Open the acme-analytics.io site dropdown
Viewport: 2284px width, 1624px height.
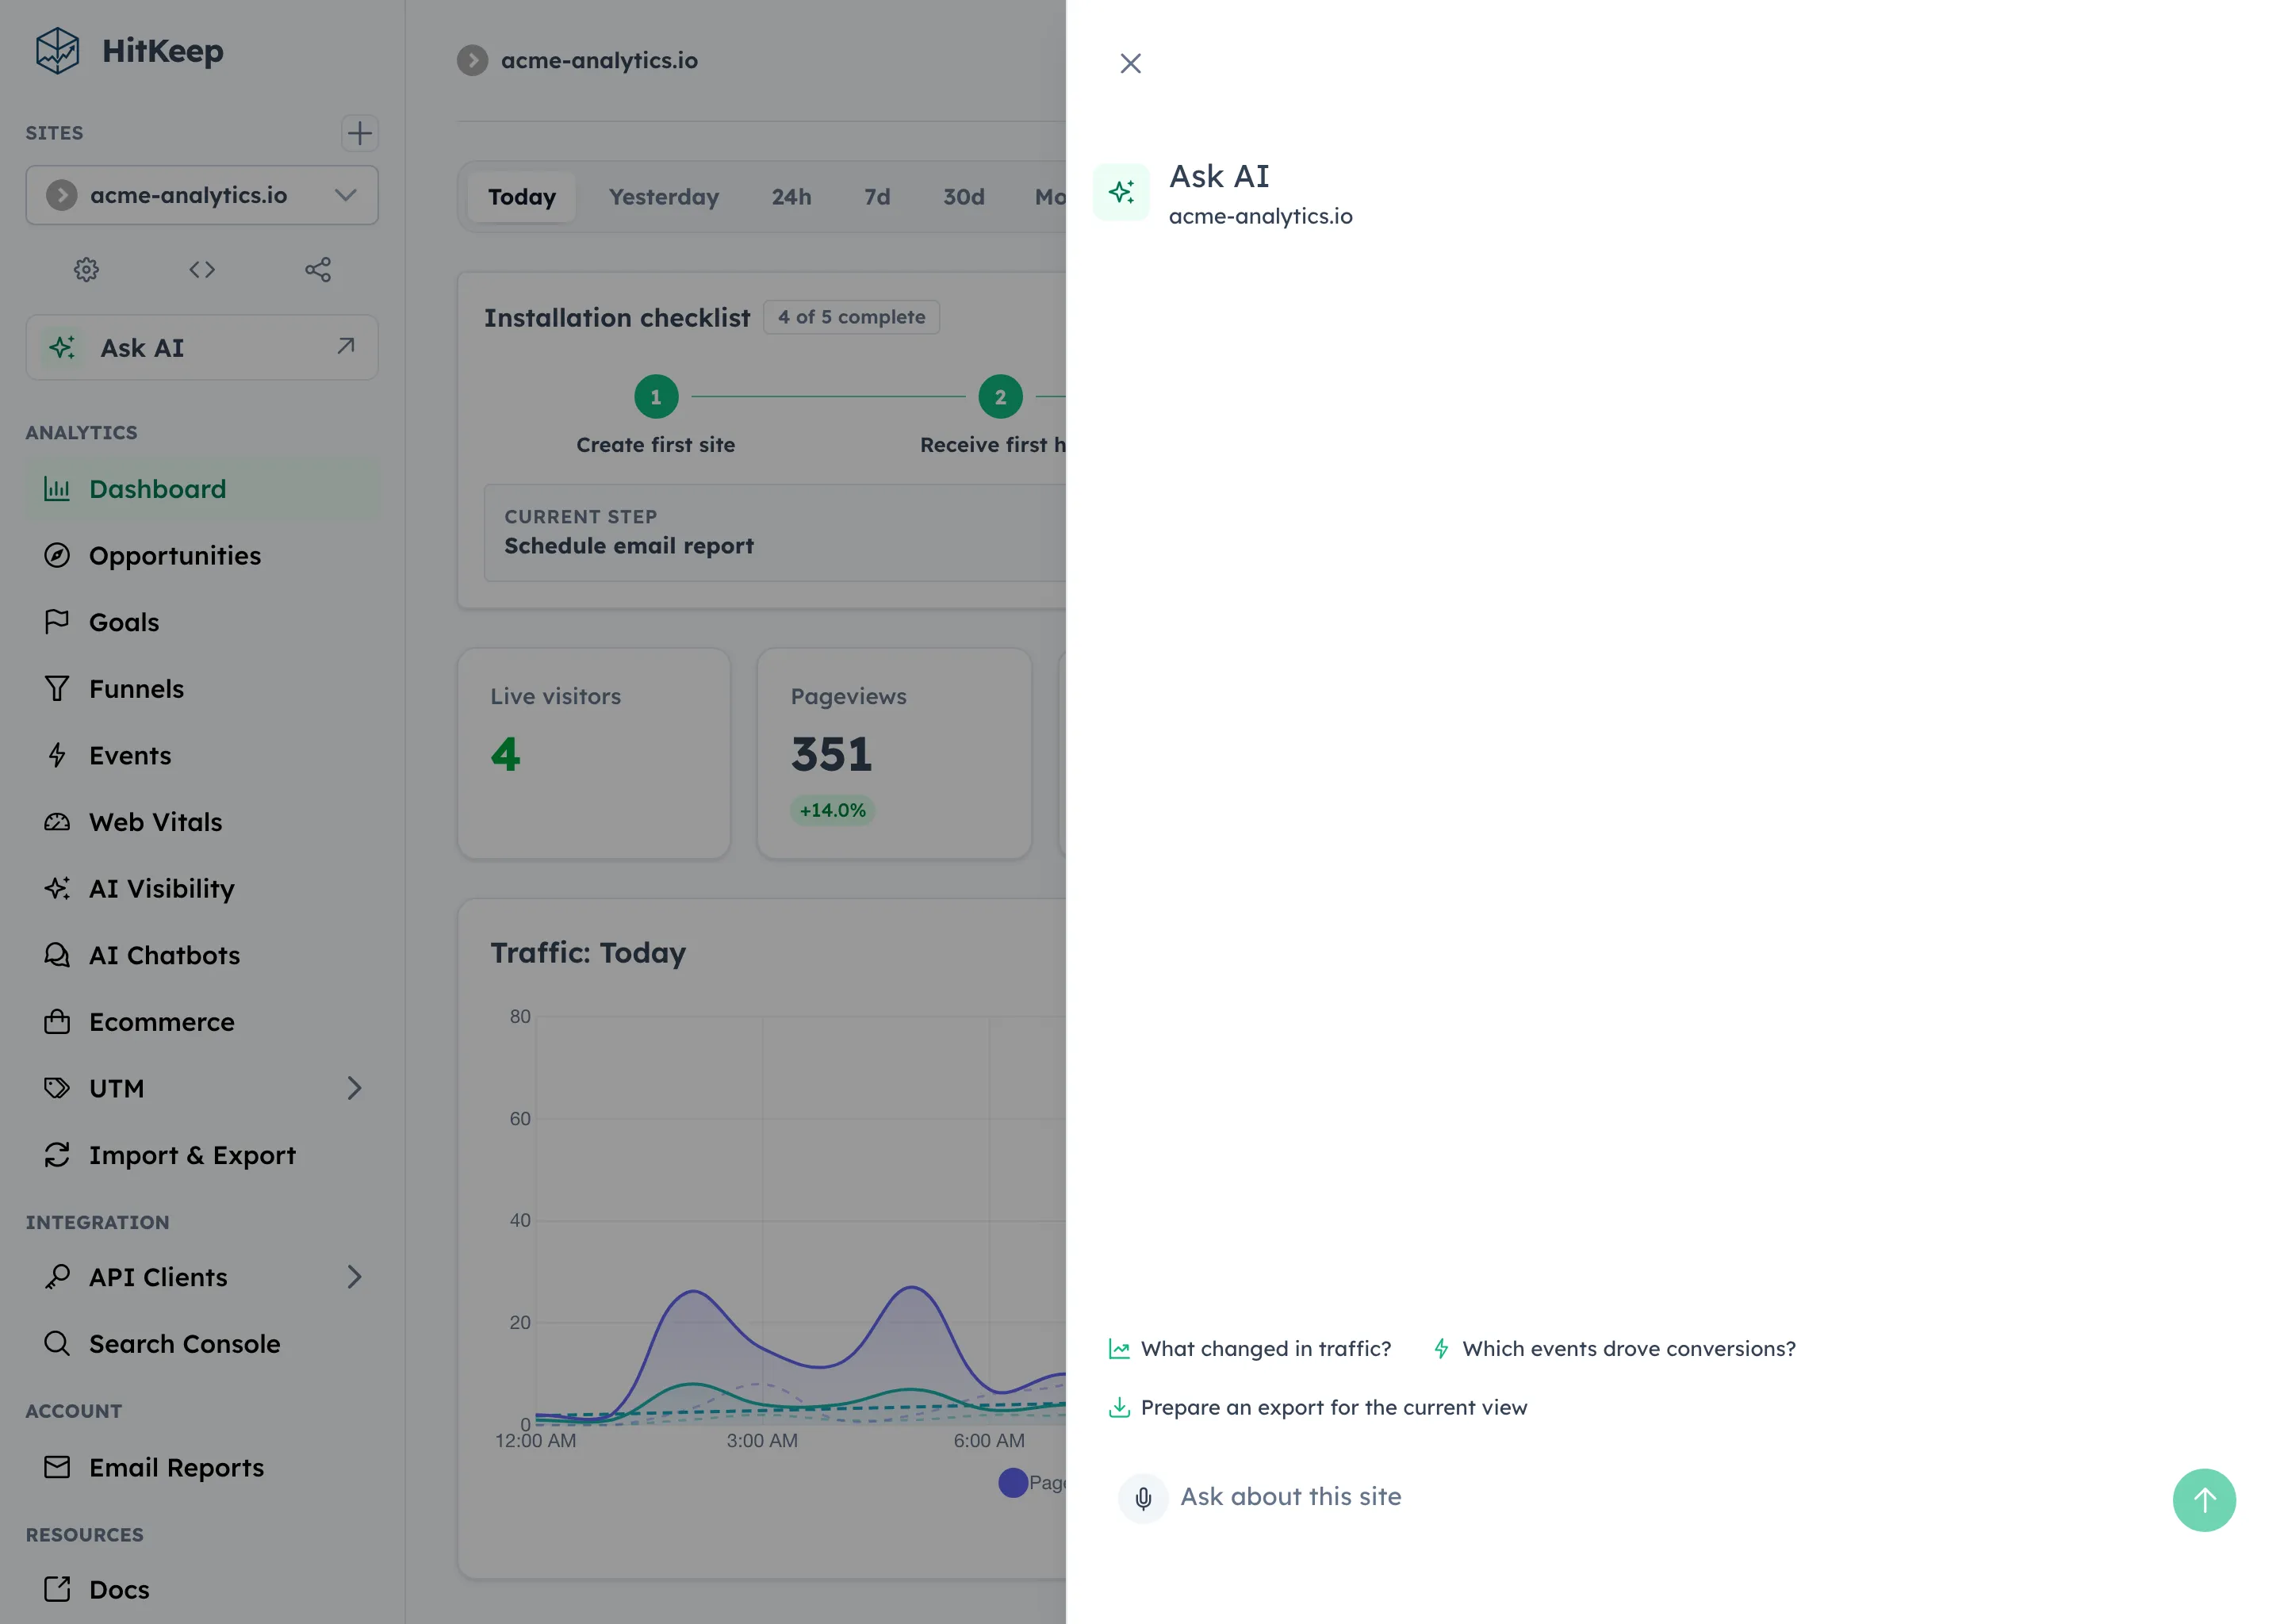pyautogui.click(x=202, y=195)
